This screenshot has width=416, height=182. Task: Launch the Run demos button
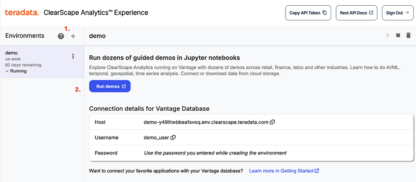point(110,86)
